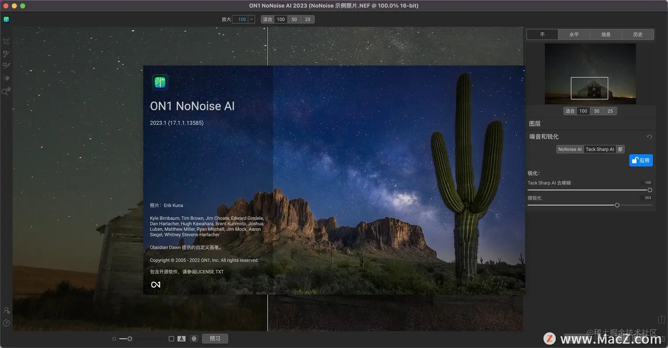This screenshot has width=668, height=348.
Task: Click the ON1 NoNoise app icon at top-left
Action: (6, 19)
